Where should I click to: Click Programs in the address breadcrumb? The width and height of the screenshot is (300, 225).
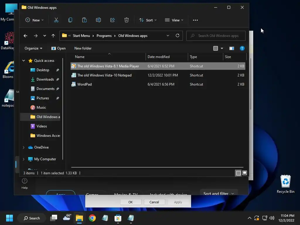104,36
